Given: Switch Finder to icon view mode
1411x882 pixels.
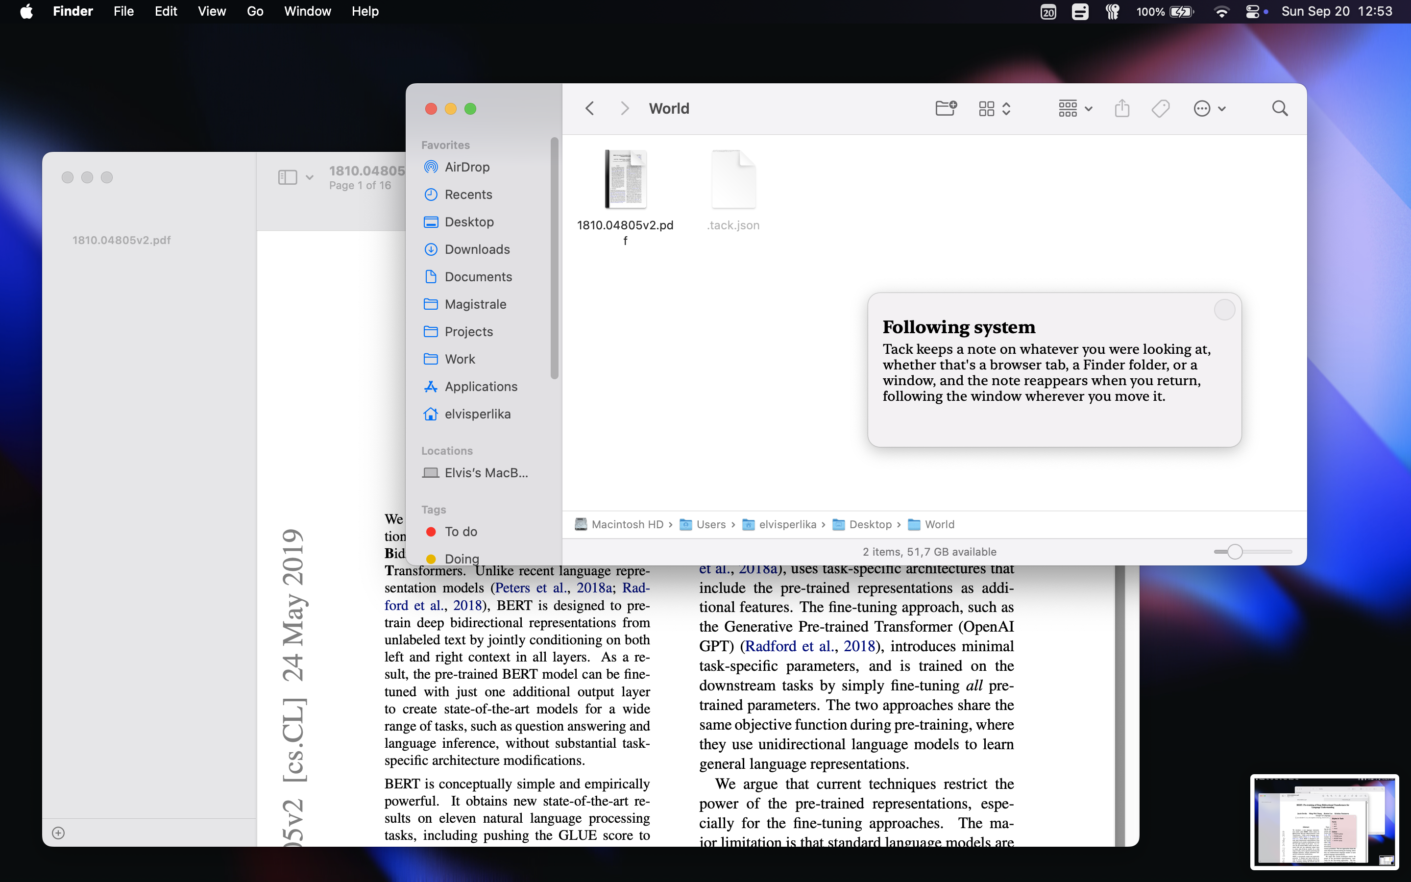Looking at the screenshot, I should [987, 108].
